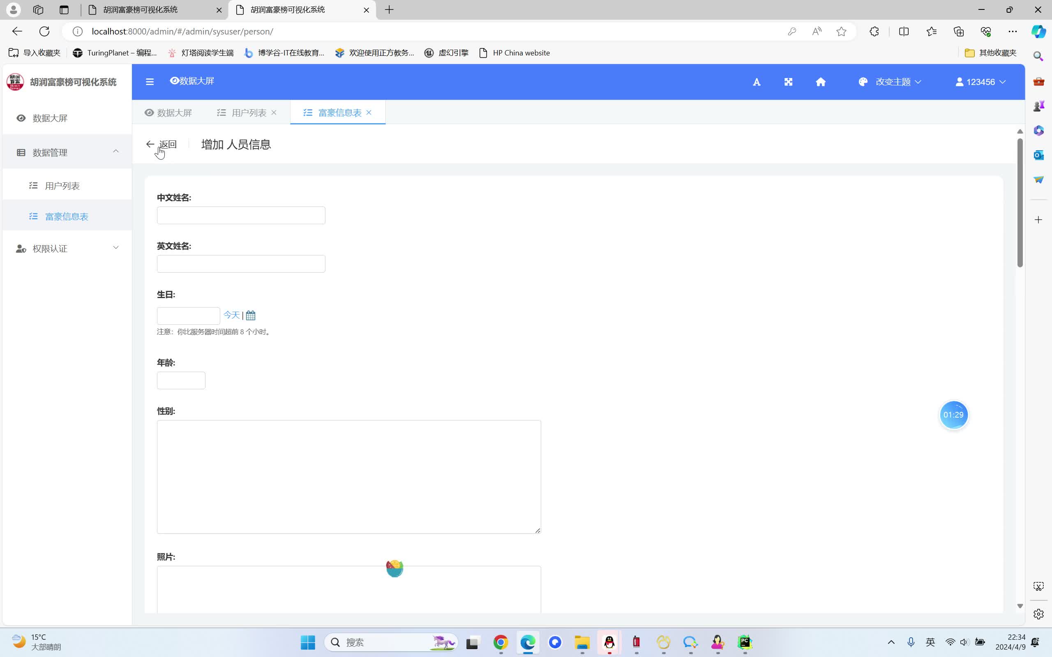Select 用户列表 in the sidebar
Image resolution: width=1052 pixels, height=657 pixels.
pos(62,186)
